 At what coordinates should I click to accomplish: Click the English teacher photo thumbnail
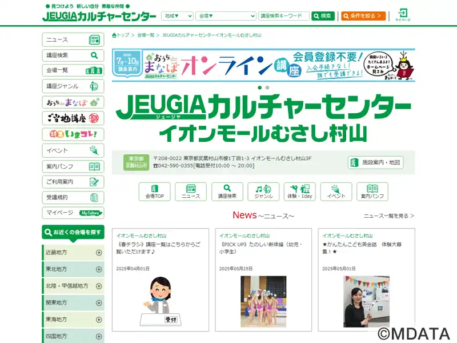(366, 302)
